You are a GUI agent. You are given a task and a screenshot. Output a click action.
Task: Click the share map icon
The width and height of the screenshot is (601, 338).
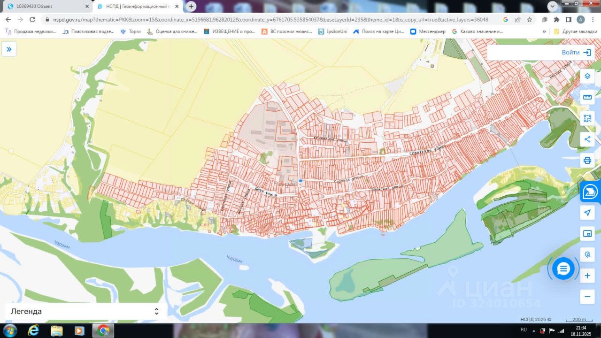click(x=587, y=139)
